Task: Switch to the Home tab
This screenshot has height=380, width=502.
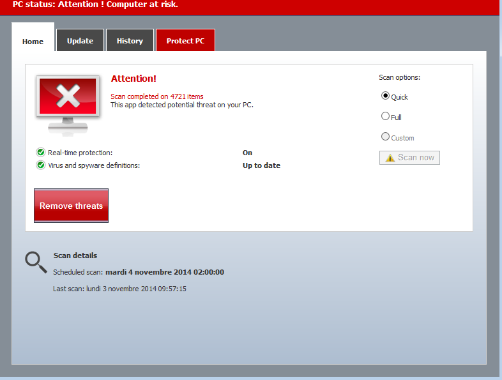Action: [x=33, y=37]
